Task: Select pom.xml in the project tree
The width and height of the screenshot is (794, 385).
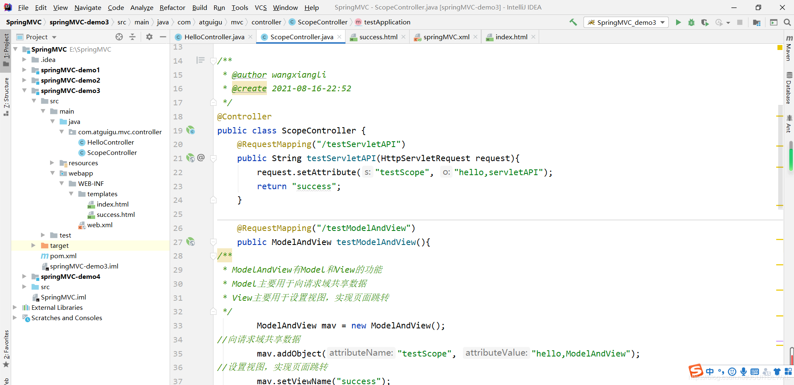Action: pyautogui.click(x=63, y=256)
